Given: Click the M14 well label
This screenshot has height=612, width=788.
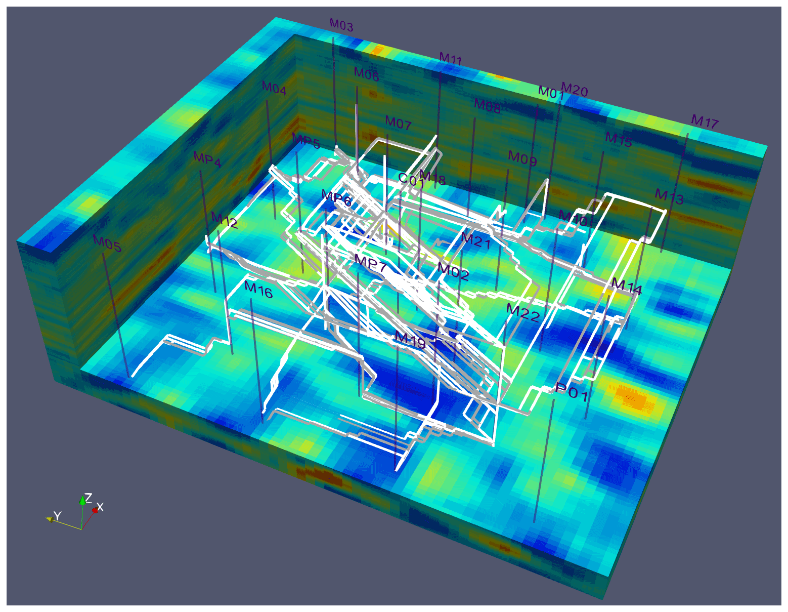Looking at the screenshot, I should point(627,286).
